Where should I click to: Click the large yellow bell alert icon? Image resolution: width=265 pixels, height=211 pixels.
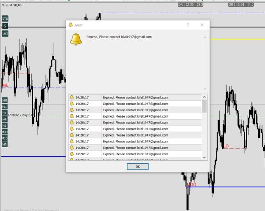[76, 39]
